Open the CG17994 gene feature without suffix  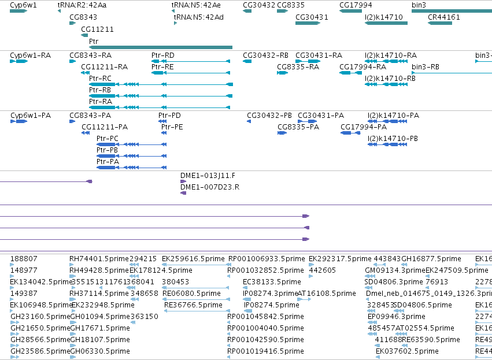pyautogui.click(x=350, y=11)
